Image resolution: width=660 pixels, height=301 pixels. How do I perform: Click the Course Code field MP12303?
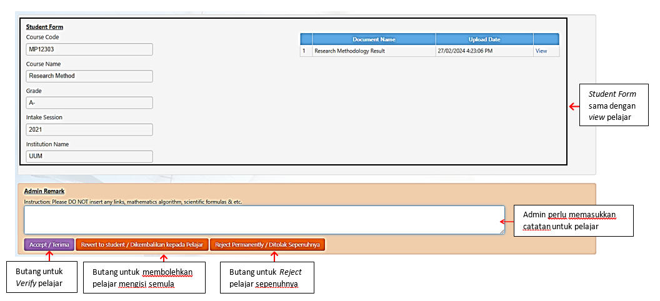click(89, 49)
